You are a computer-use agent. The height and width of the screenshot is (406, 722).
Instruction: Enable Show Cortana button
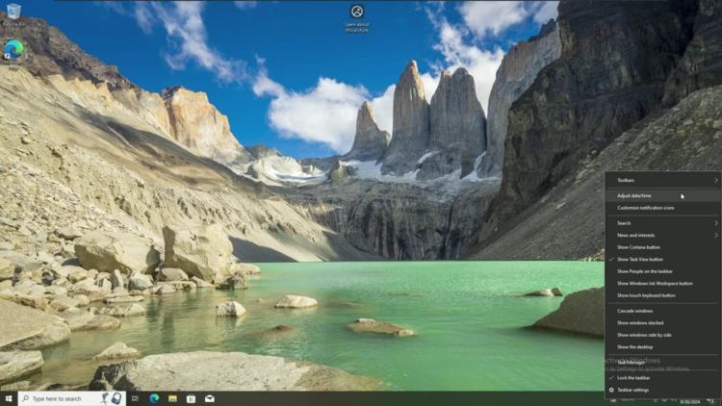(x=662, y=247)
